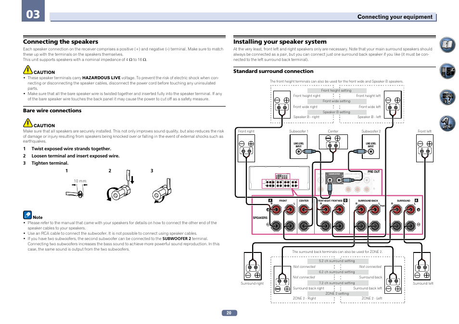Viewport: 459px width, 324px height.
Task: Click the 5.2 ch surround setting bar
Action: point(338,261)
